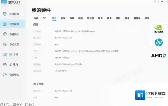Switch to the 硬盘 tab

80,18
